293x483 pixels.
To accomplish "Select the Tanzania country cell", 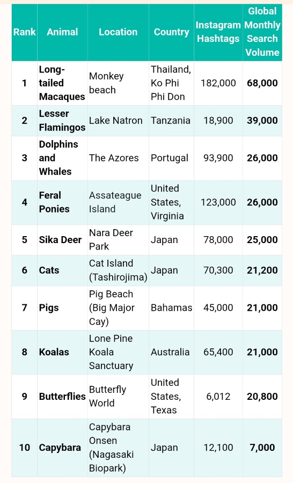I will tap(171, 121).
